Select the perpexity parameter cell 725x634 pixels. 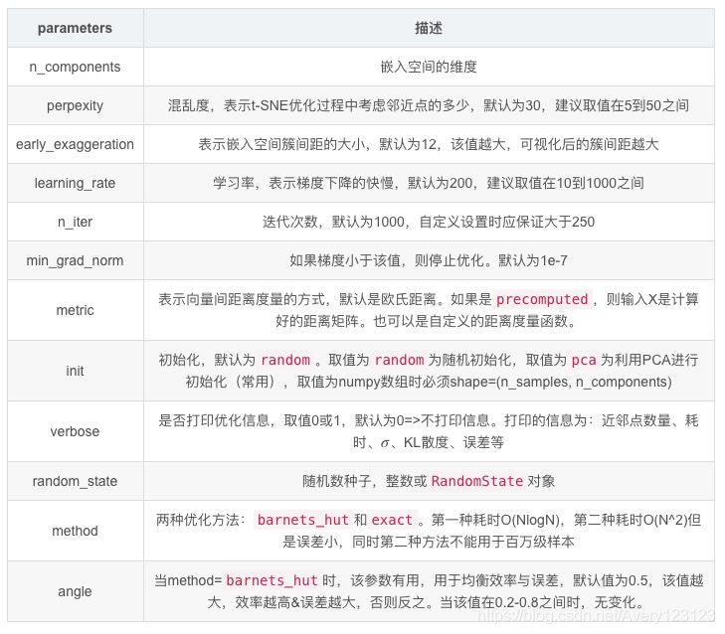[x=75, y=105]
